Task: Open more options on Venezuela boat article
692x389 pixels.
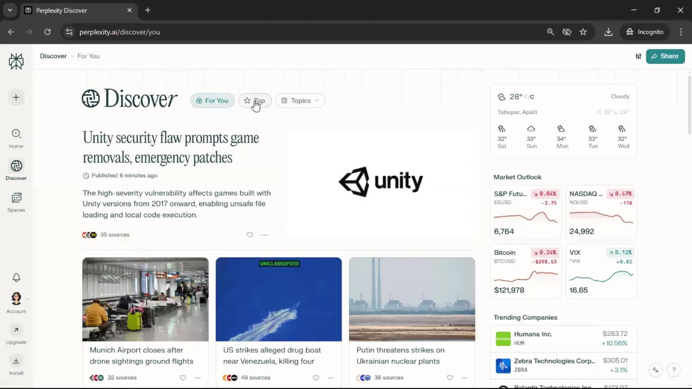Action: point(331,378)
